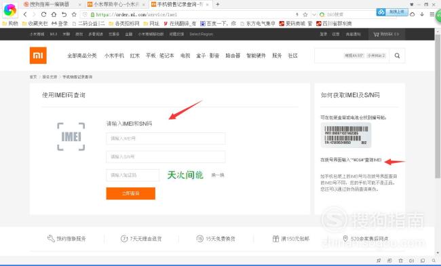Open the shopping cart in top bar
441x266 pixels.
click(x=386, y=35)
